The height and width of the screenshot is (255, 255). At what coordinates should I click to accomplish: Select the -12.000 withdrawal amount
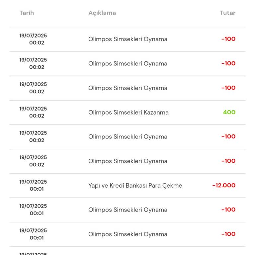pyautogui.click(x=224, y=186)
